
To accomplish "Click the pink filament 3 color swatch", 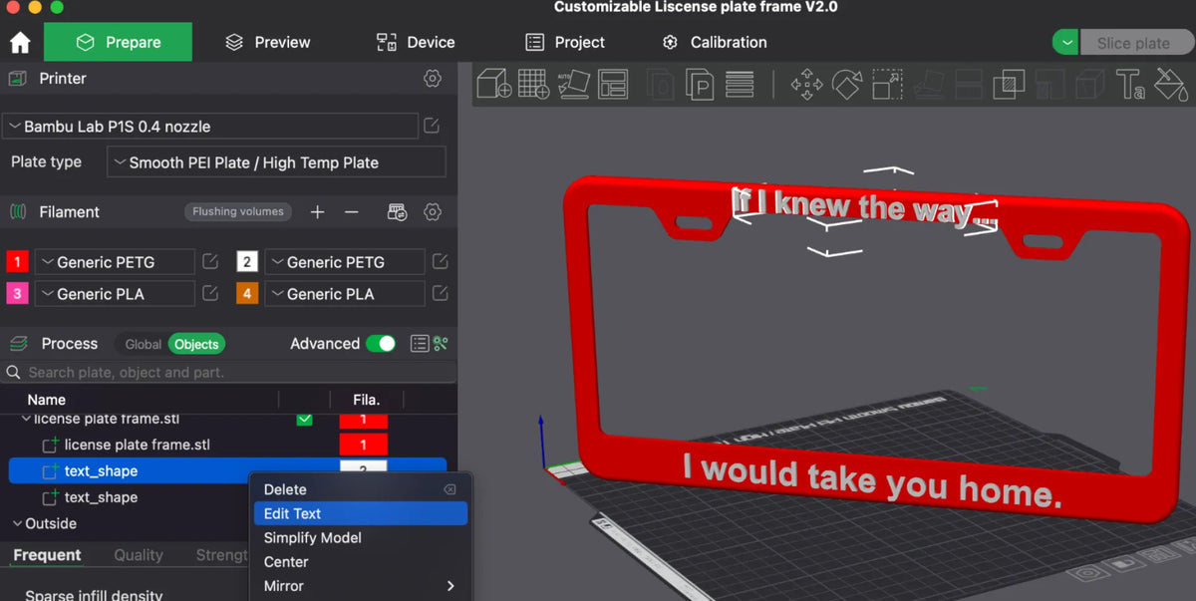I will [17, 294].
